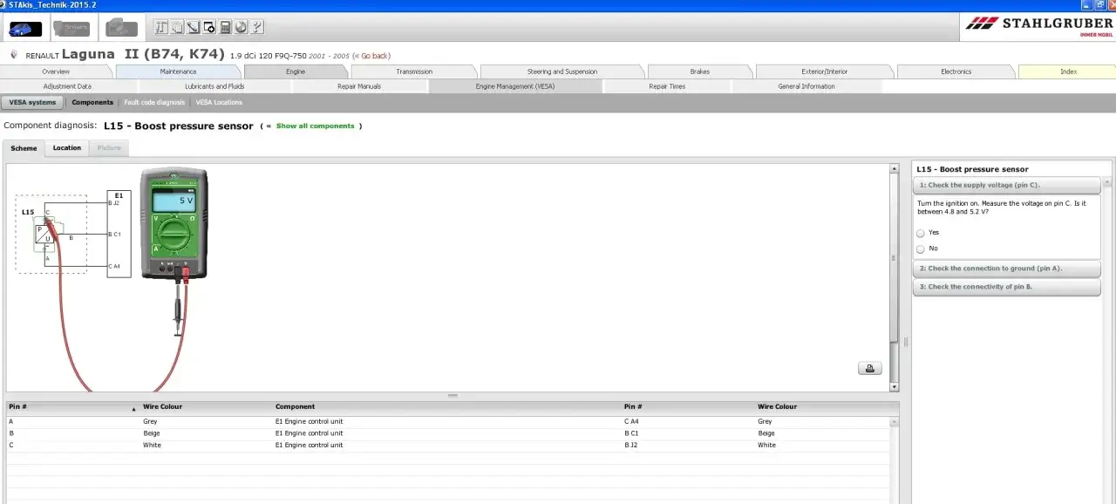Image resolution: width=1116 pixels, height=504 pixels.
Task: Sort by Component column header
Action: [447, 407]
